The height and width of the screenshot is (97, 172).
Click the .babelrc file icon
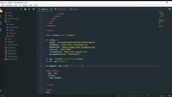tap(6, 42)
